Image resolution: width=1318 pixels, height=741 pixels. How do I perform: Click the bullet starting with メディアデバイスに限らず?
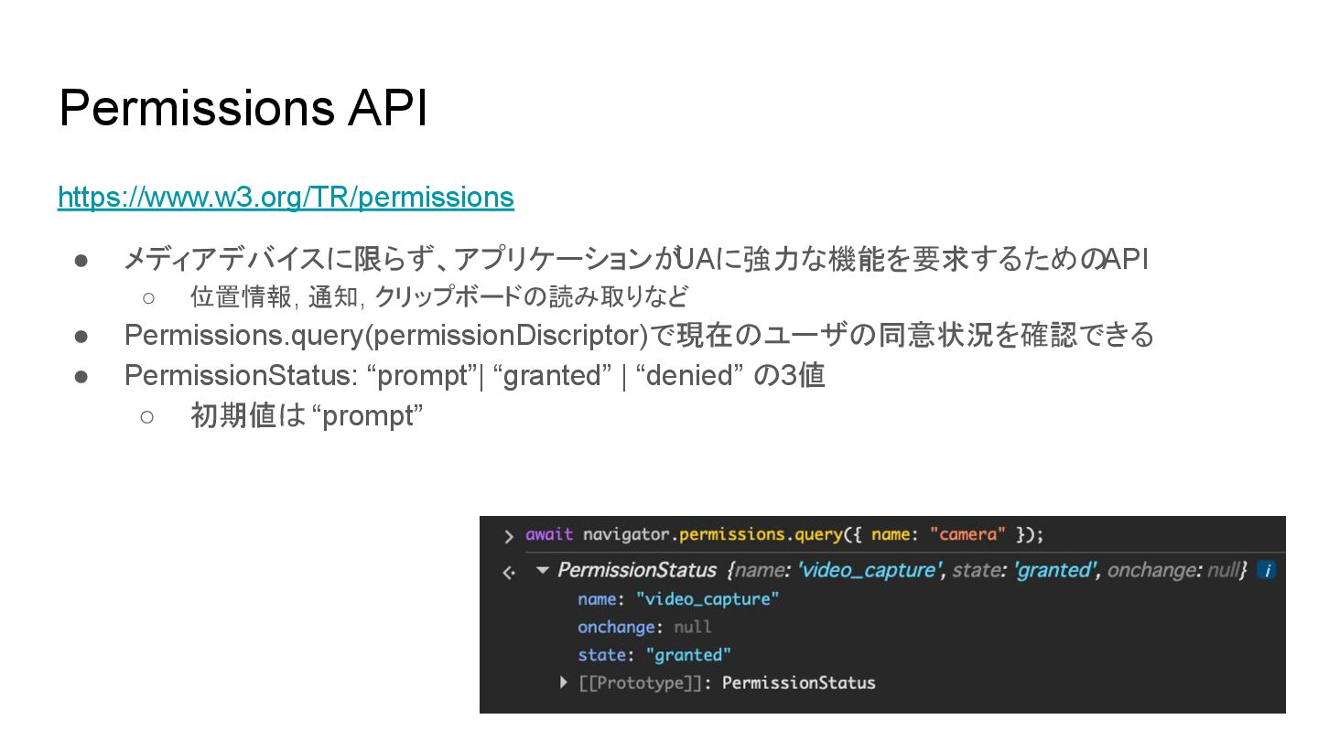click(636, 259)
